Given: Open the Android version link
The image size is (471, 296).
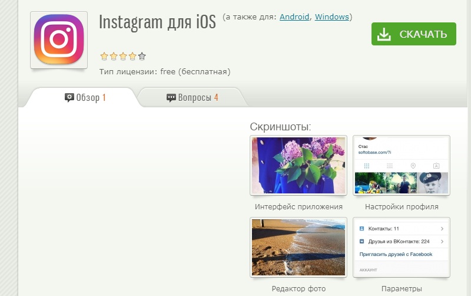Looking at the screenshot, I should point(294,17).
